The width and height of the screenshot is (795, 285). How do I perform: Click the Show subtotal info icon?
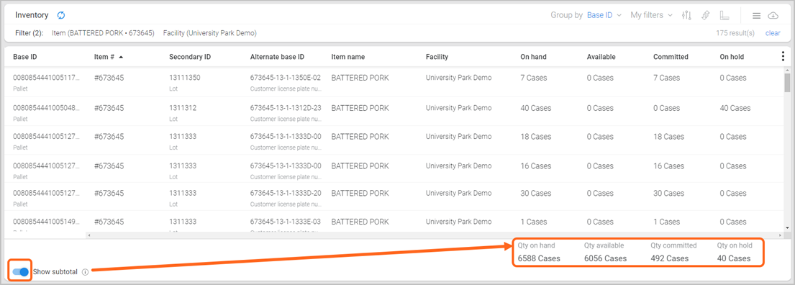pyautogui.click(x=85, y=272)
